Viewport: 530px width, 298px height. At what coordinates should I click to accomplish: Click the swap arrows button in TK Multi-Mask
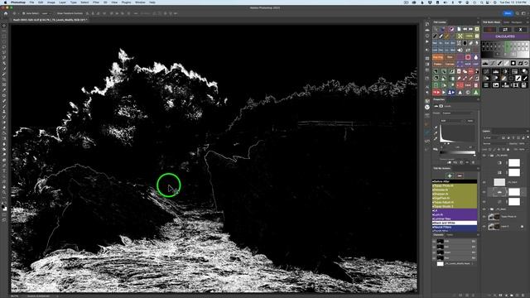[x=505, y=30]
